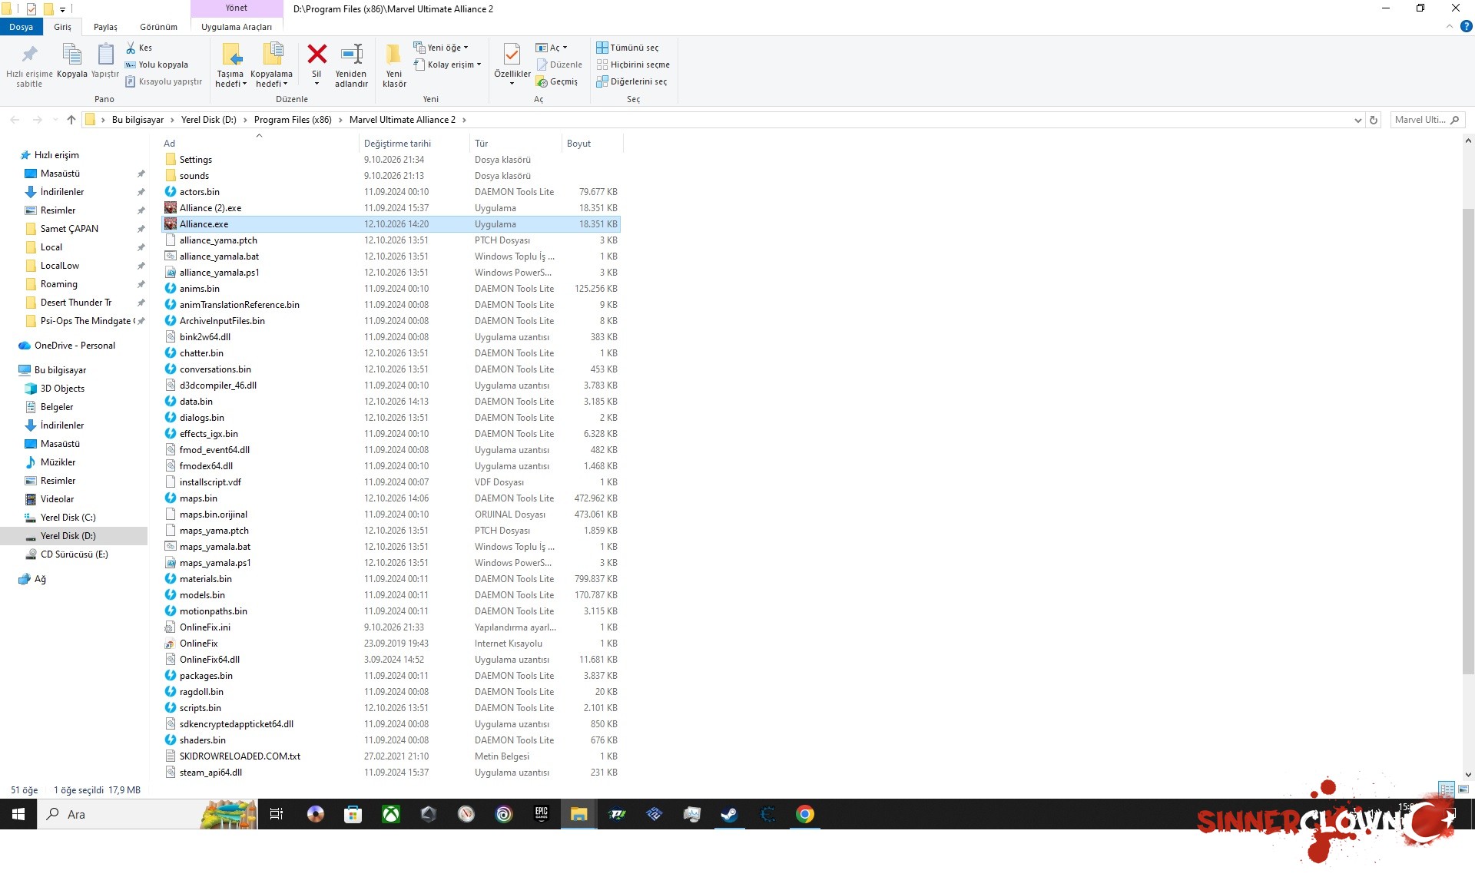Refresh the folder view button
This screenshot has width=1475, height=877.
pyautogui.click(x=1374, y=120)
